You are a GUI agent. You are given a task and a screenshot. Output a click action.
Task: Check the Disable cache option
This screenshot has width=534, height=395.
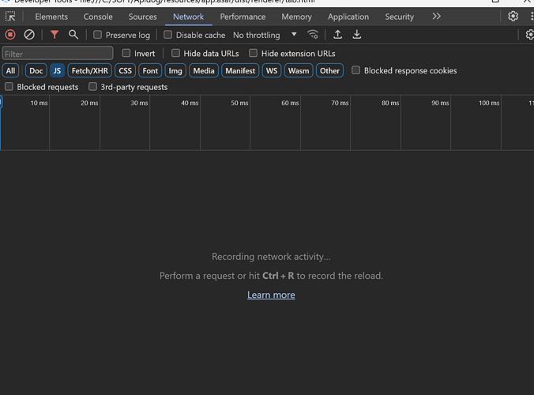167,35
